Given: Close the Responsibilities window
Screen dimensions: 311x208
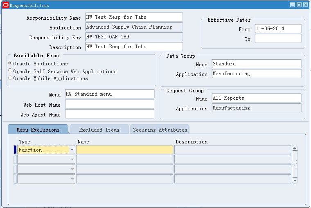Looking at the screenshot, I should click(x=306, y=5).
